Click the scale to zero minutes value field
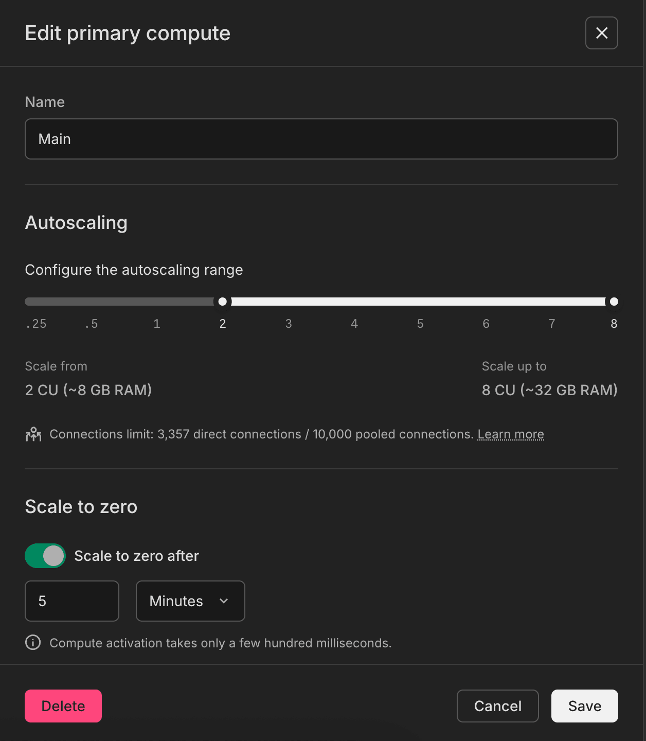Image resolution: width=646 pixels, height=741 pixels. [x=71, y=601]
